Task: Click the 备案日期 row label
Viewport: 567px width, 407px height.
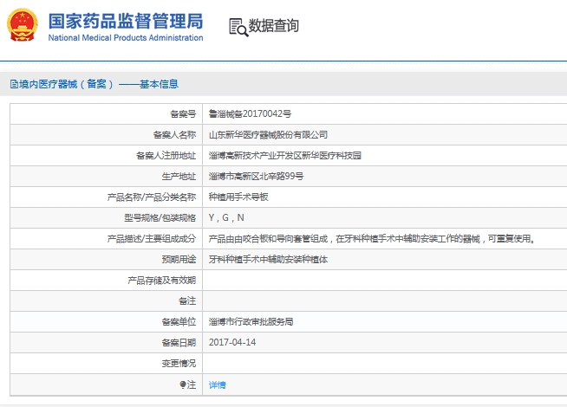Action: (179, 342)
